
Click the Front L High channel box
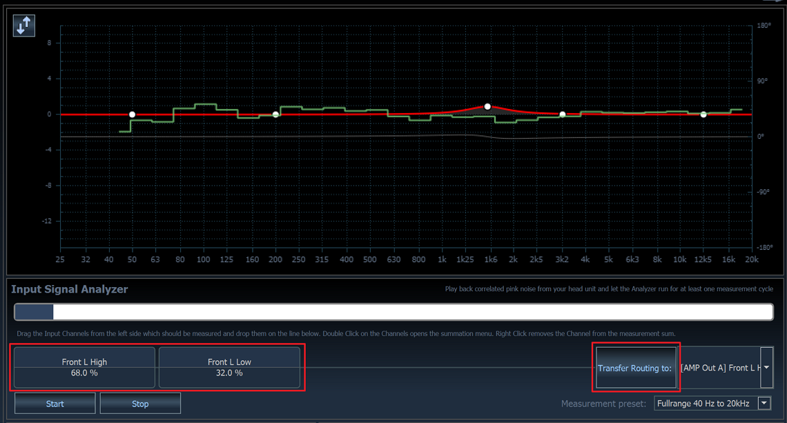[84, 367]
